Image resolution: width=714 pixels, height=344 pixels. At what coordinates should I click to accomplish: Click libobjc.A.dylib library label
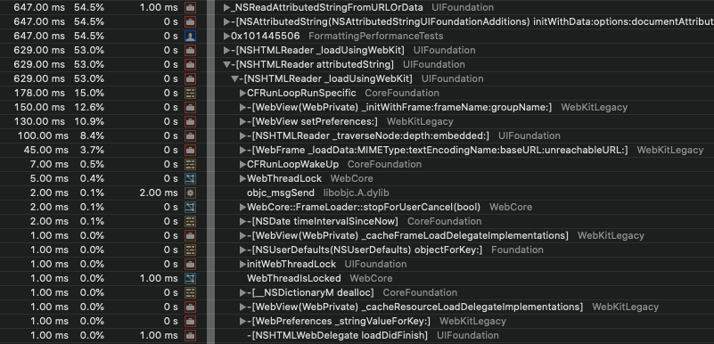(356, 192)
